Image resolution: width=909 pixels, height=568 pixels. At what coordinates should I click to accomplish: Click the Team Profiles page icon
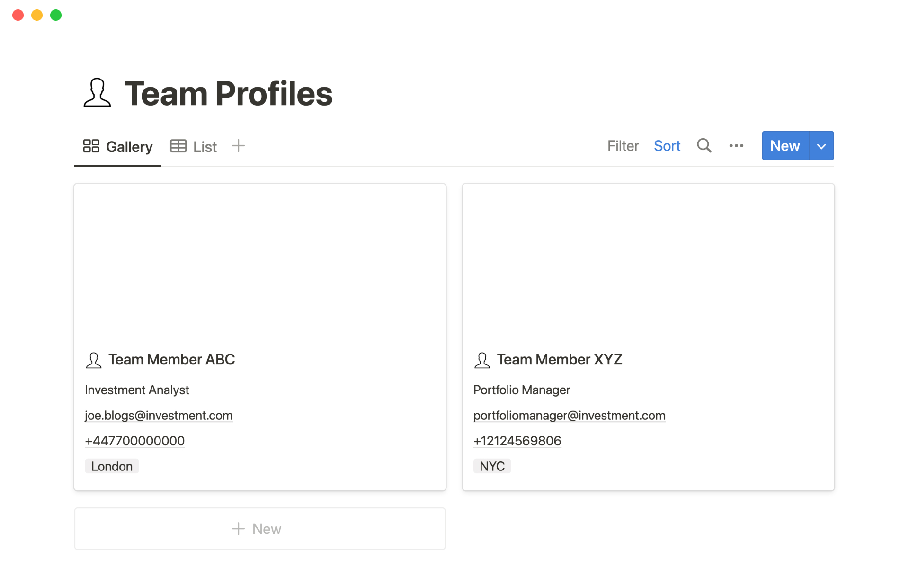98,93
